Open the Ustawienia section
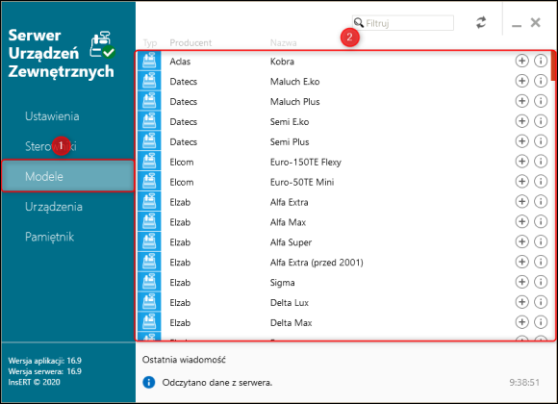 52,116
